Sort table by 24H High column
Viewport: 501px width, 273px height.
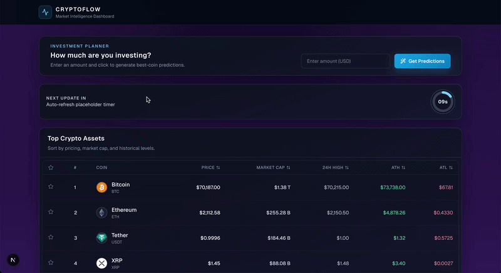pos(336,167)
